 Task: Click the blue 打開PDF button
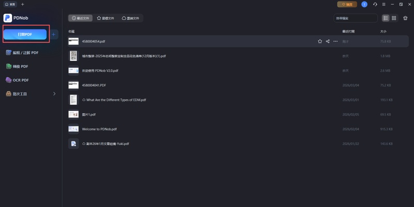point(25,35)
